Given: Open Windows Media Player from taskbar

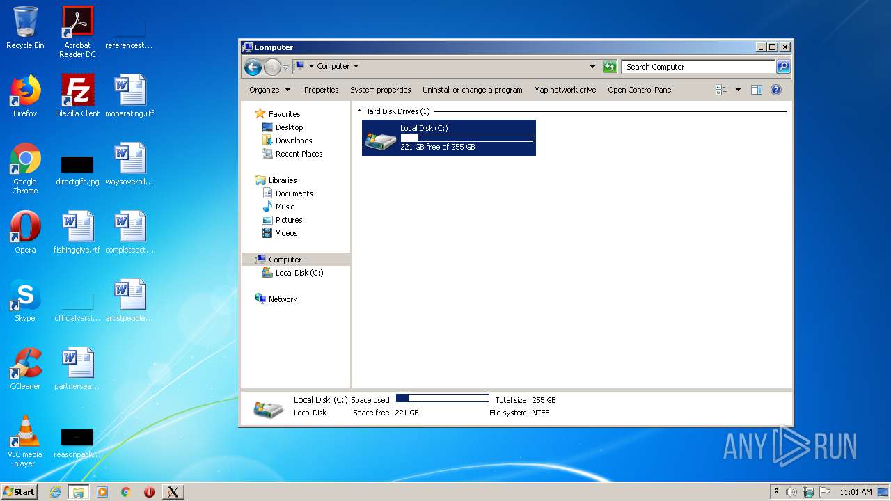Looking at the screenshot, I should click(102, 492).
